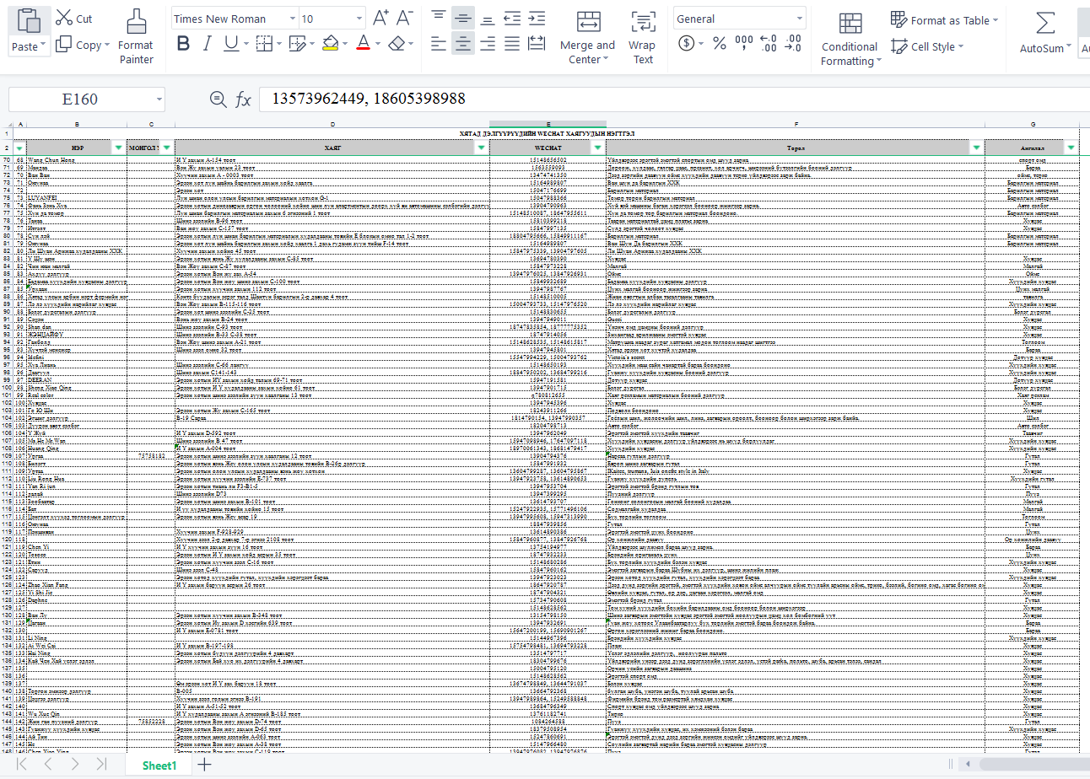Apply the red font color
The image size is (1090, 779).
(x=363, y=44)
